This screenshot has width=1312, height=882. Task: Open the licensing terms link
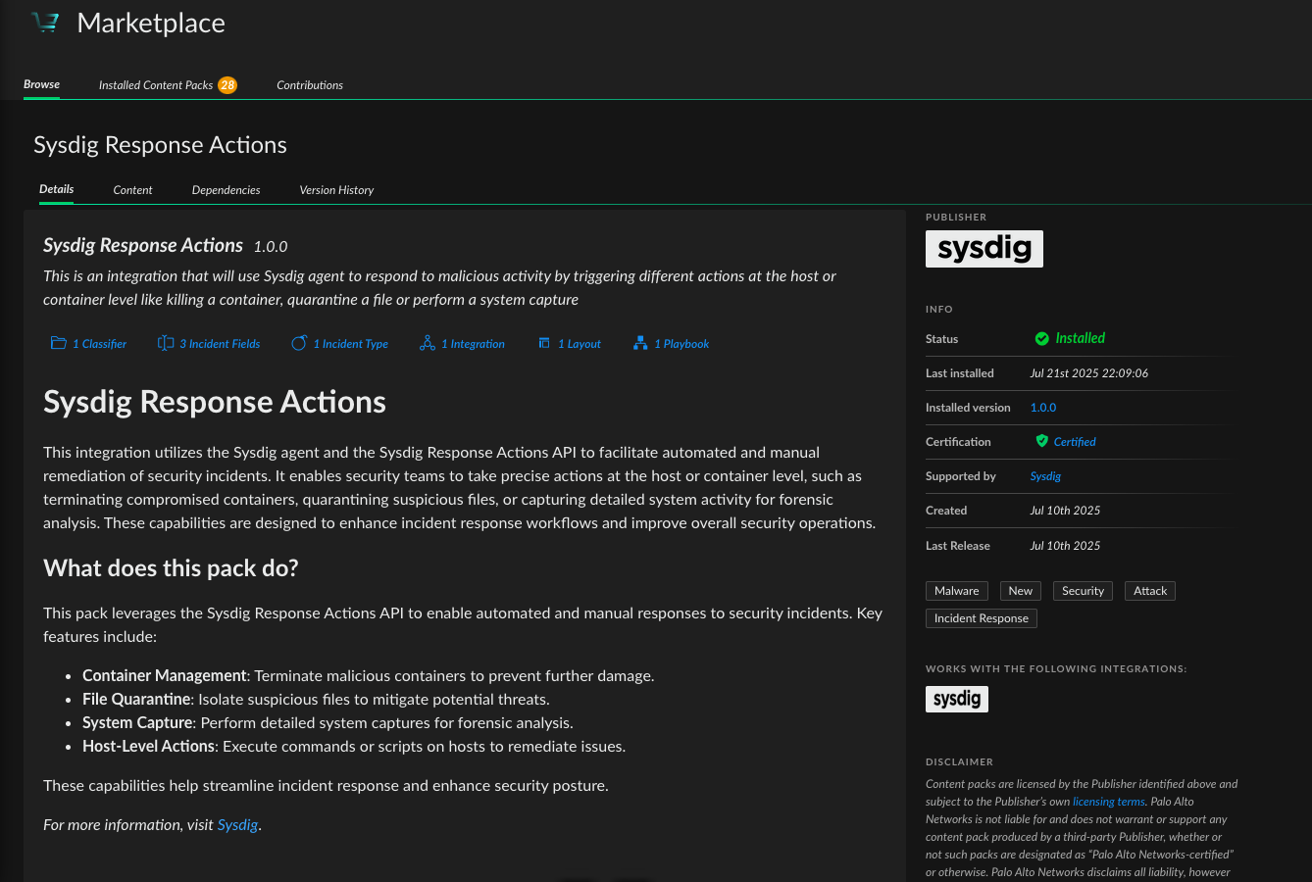coord(1109,802)
